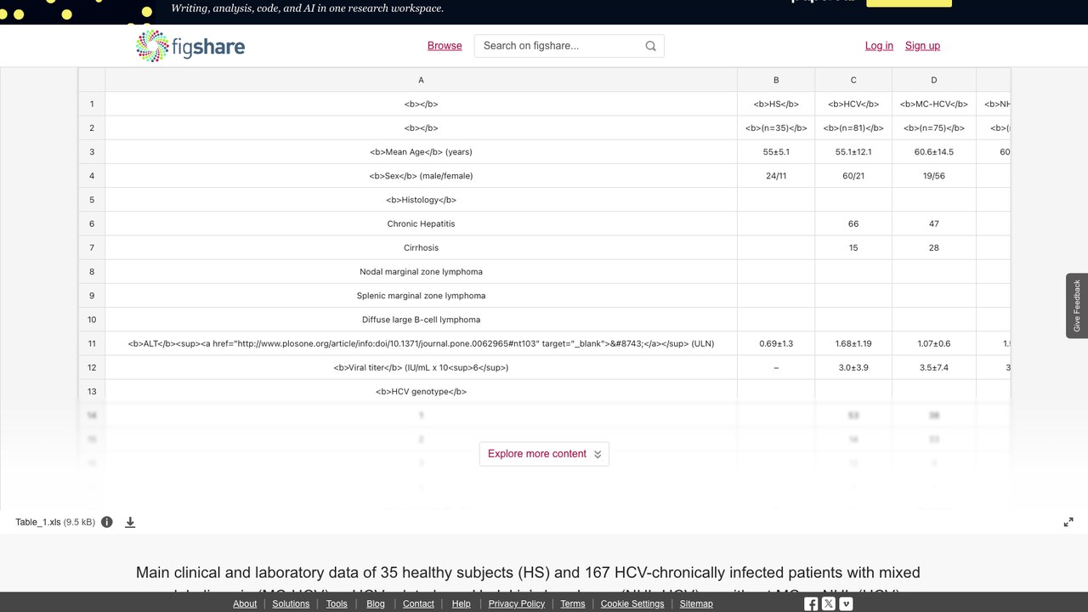Enter fullscreen view of the table
This screenshot has width=1088, height=612.
click(1068, 522)
